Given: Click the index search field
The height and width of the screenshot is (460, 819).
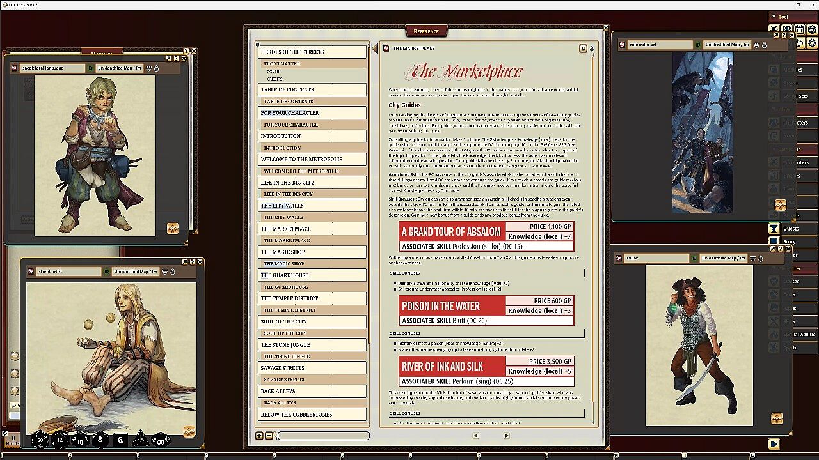Looking at the screenshot, I should tap(323, 436).
